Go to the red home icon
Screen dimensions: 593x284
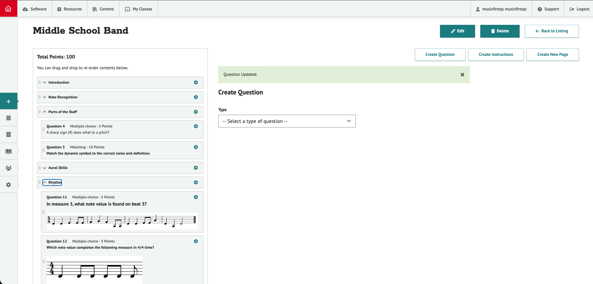[9, 8]
